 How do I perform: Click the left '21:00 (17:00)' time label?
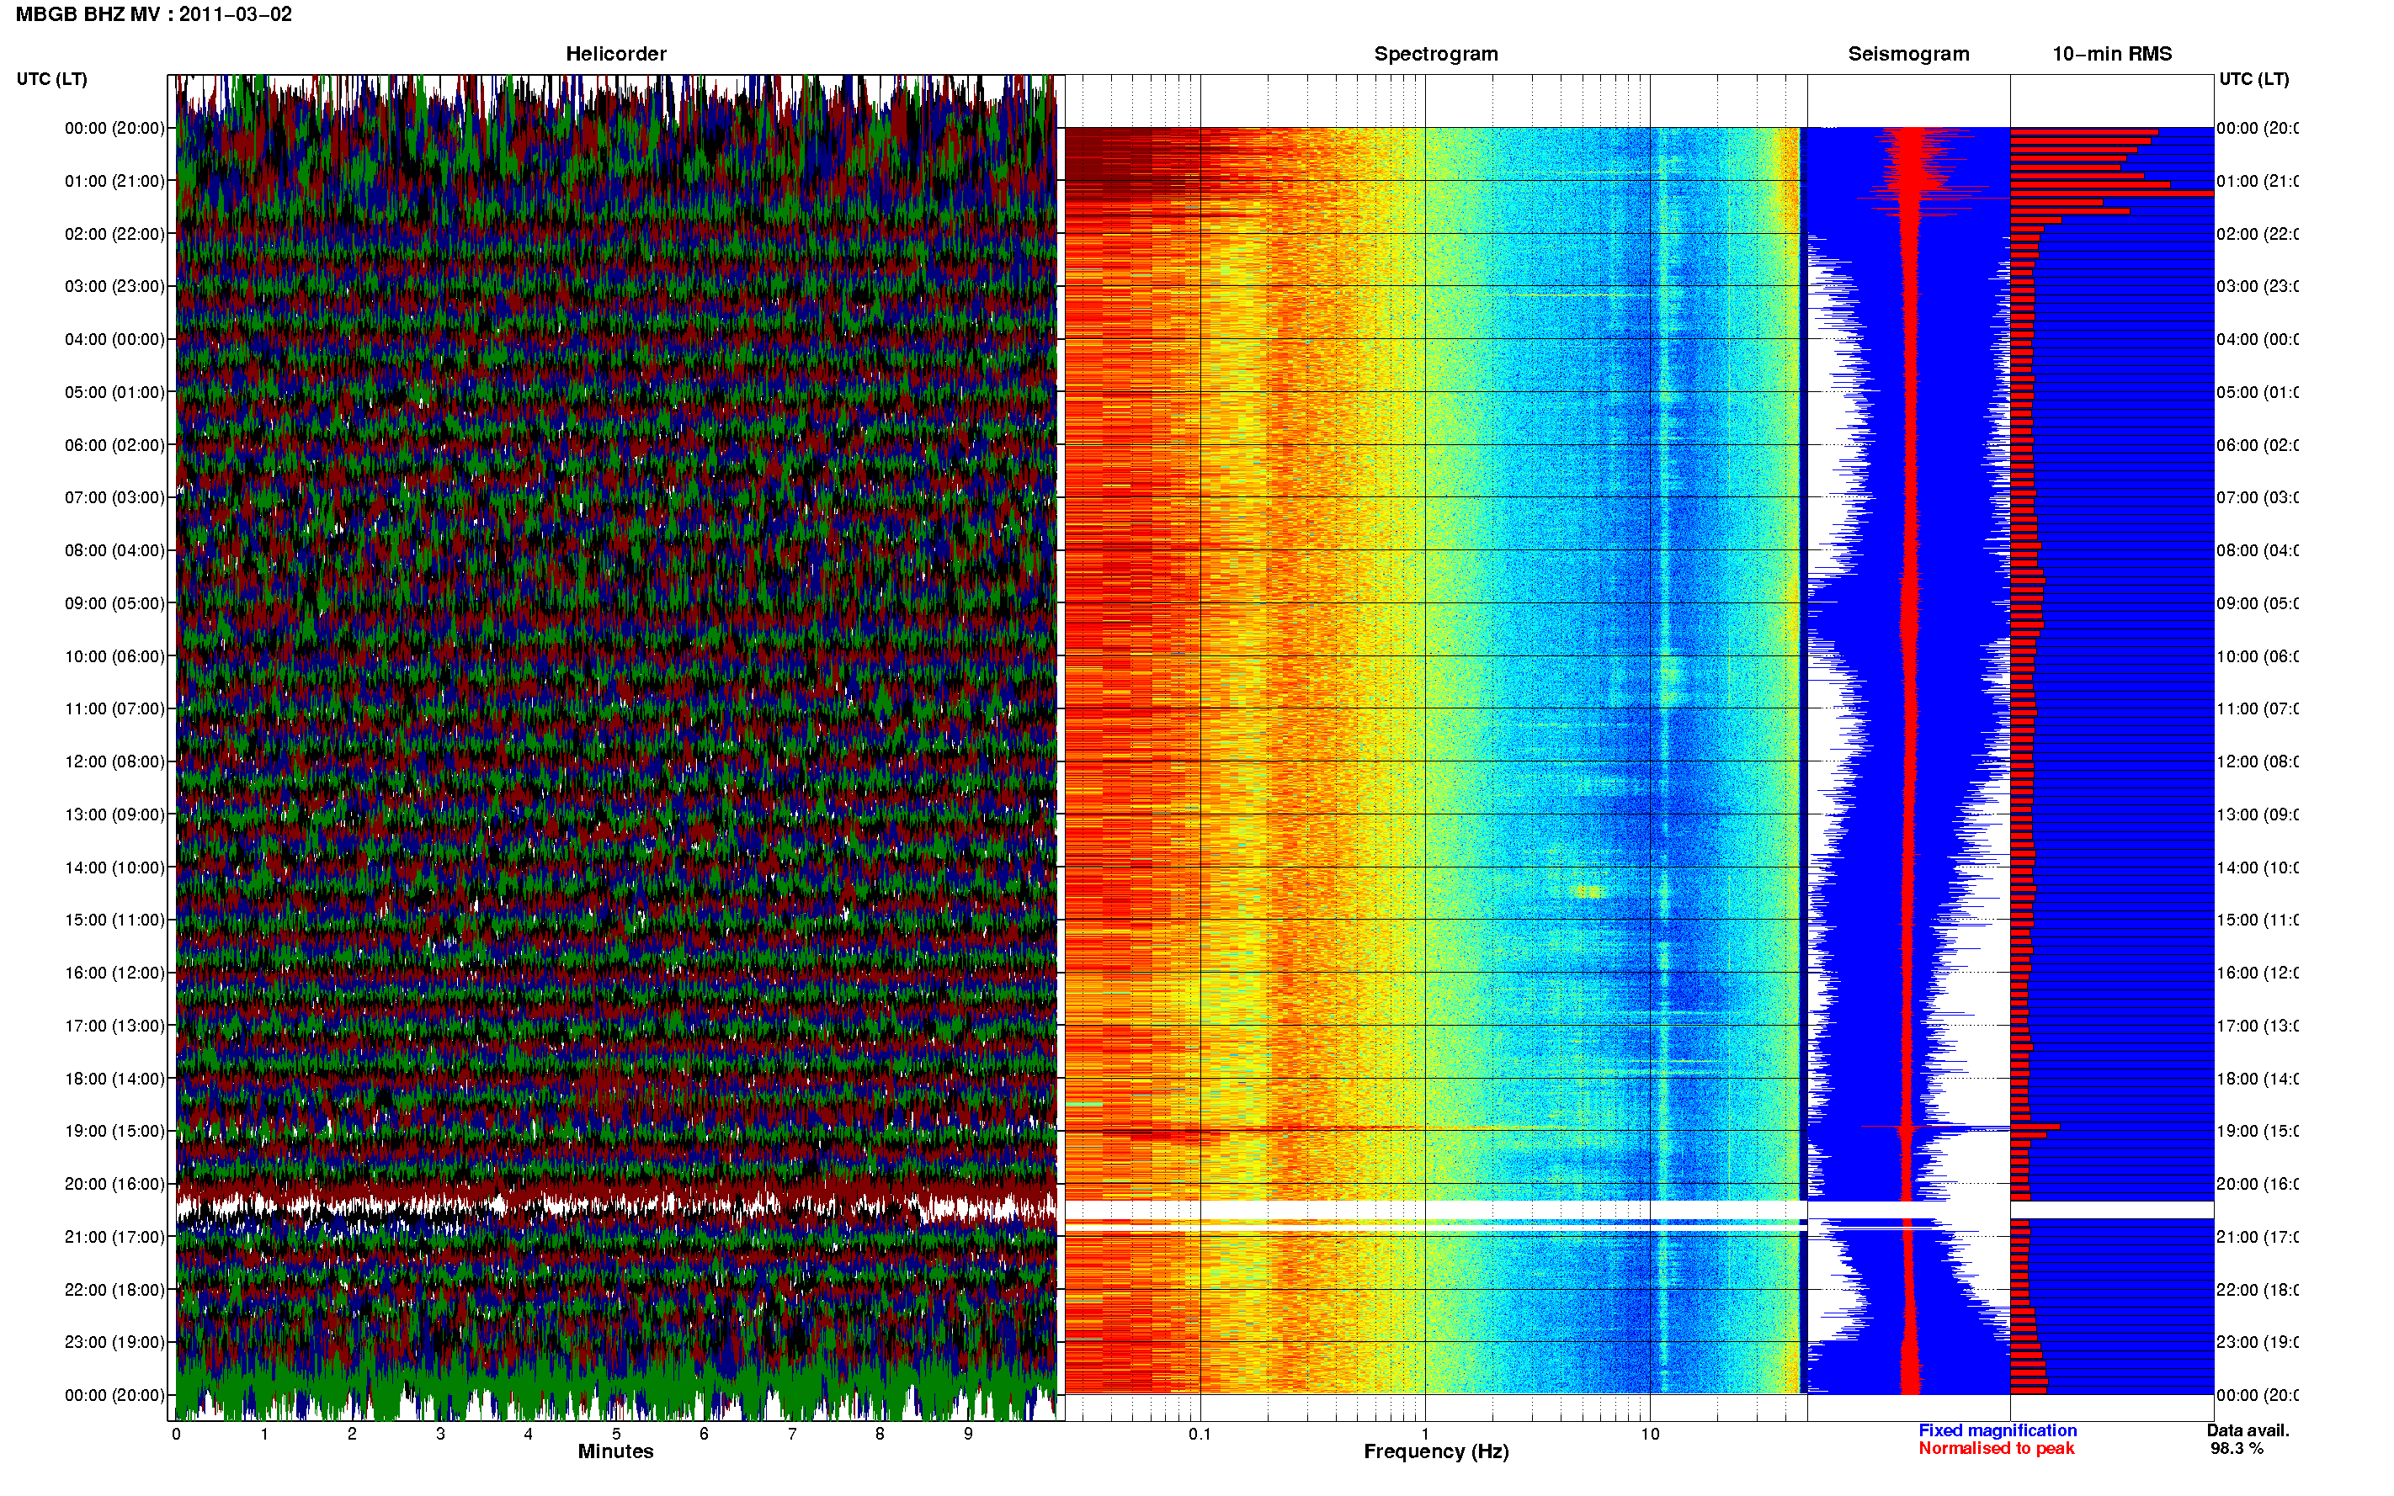click(114, 1237)
